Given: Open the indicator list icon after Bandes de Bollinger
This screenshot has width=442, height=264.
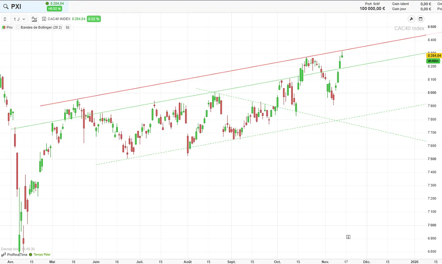Looking at the screenshot, I should coord(67,27).
